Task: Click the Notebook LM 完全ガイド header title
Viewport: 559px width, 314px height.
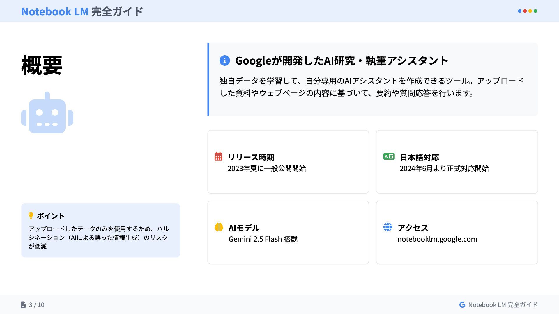Action: 82,12
